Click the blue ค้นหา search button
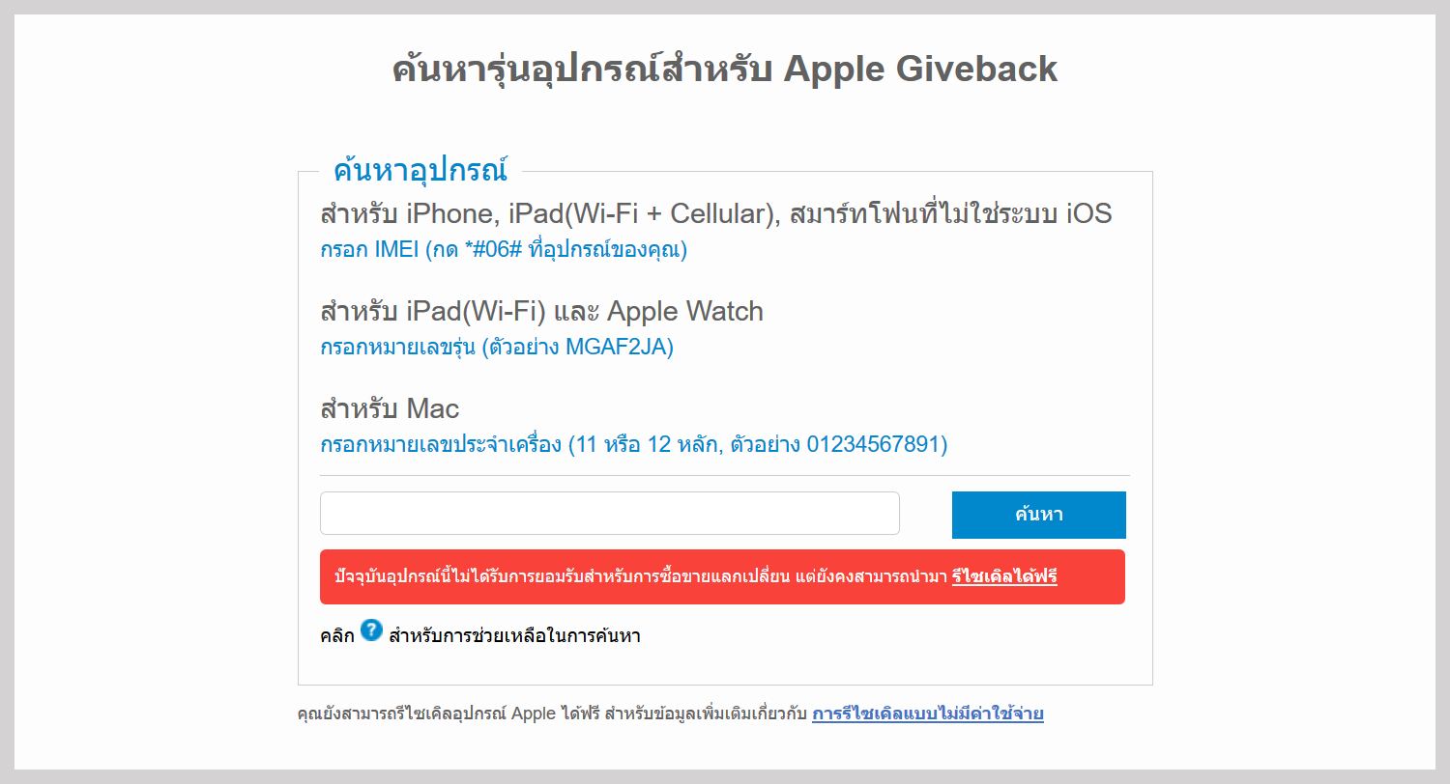The height and width of the screenshot is (784, 1450). 1039,515
